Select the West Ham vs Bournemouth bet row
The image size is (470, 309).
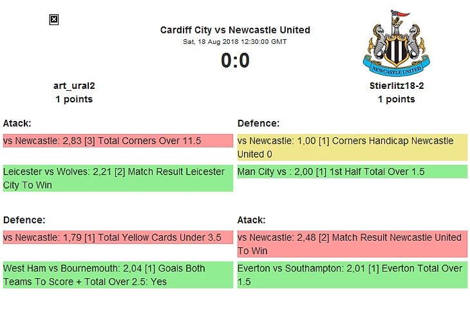[x=118, y=275]
